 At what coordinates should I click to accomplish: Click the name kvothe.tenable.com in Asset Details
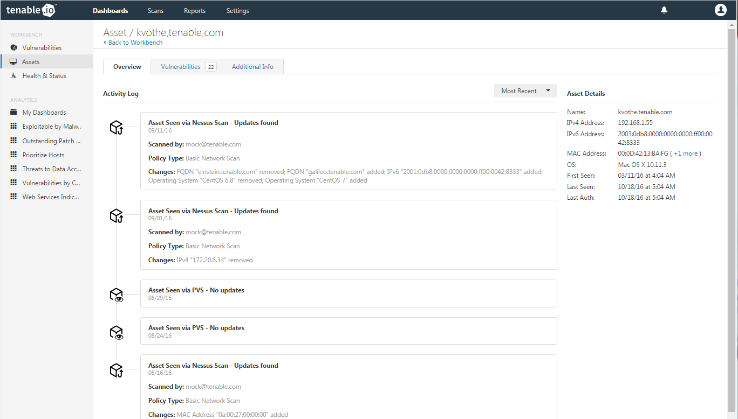click(645, 112)
